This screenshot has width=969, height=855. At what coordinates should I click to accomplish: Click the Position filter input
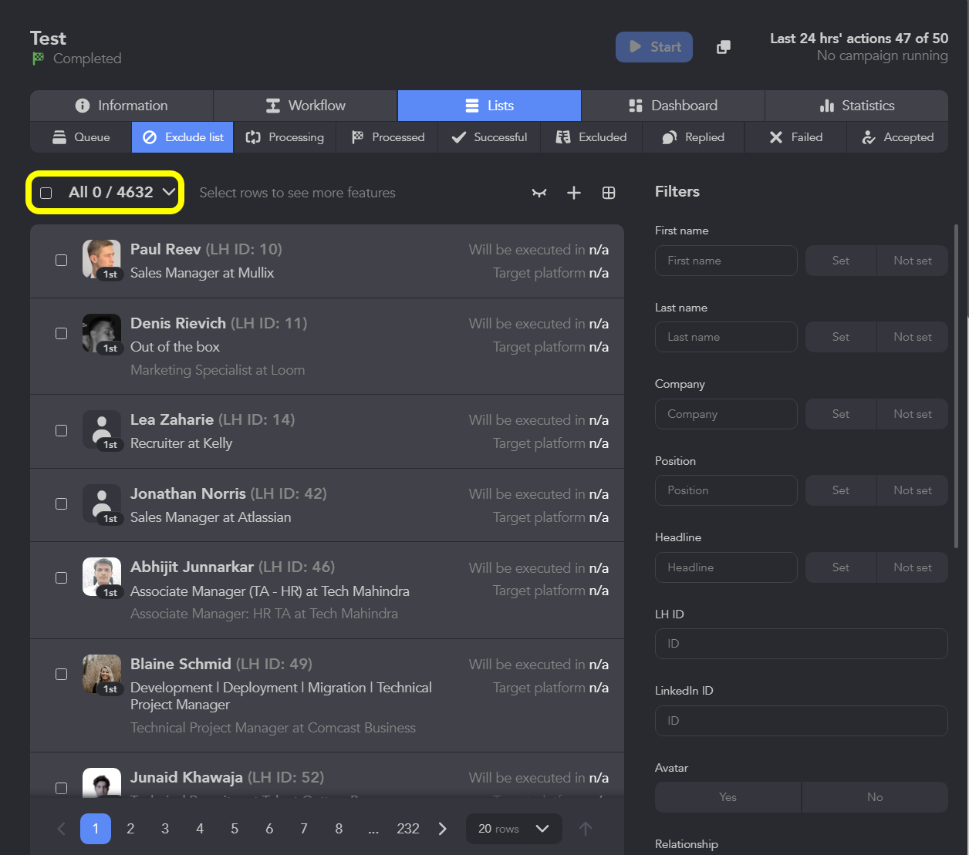(x=726, y=490)
